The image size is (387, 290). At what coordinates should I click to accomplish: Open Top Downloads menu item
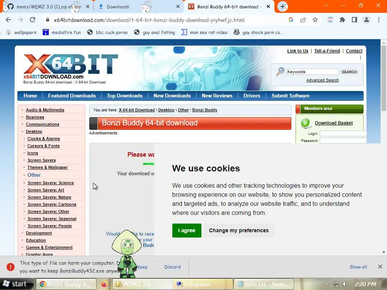click(x=125, y=96)
